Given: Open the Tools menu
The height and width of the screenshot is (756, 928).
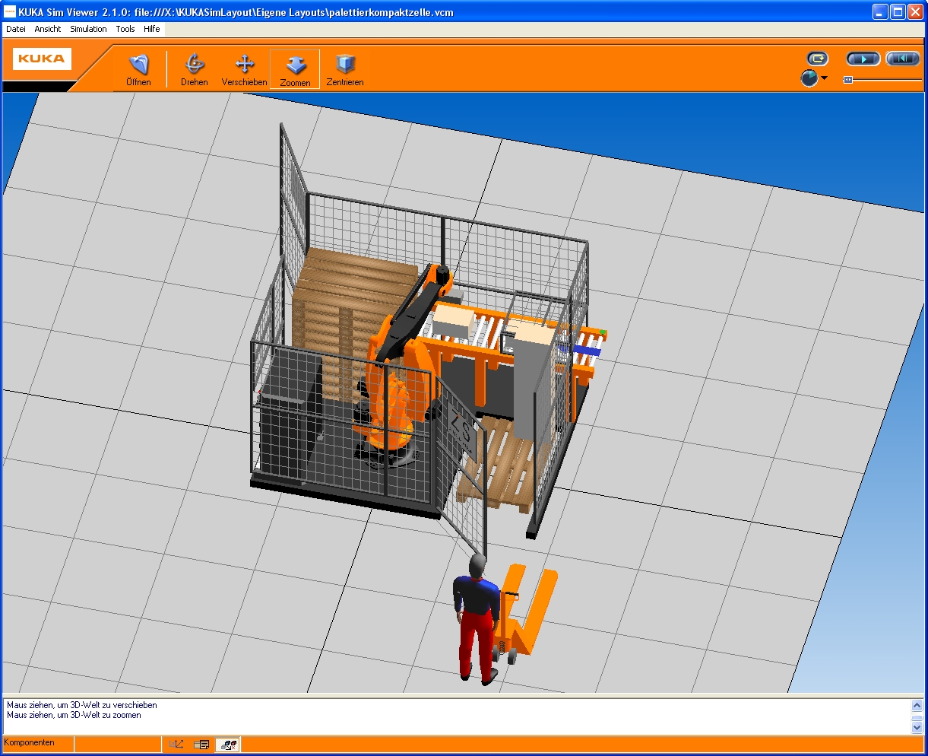Looking at the screenshot, I should point(125,29).
